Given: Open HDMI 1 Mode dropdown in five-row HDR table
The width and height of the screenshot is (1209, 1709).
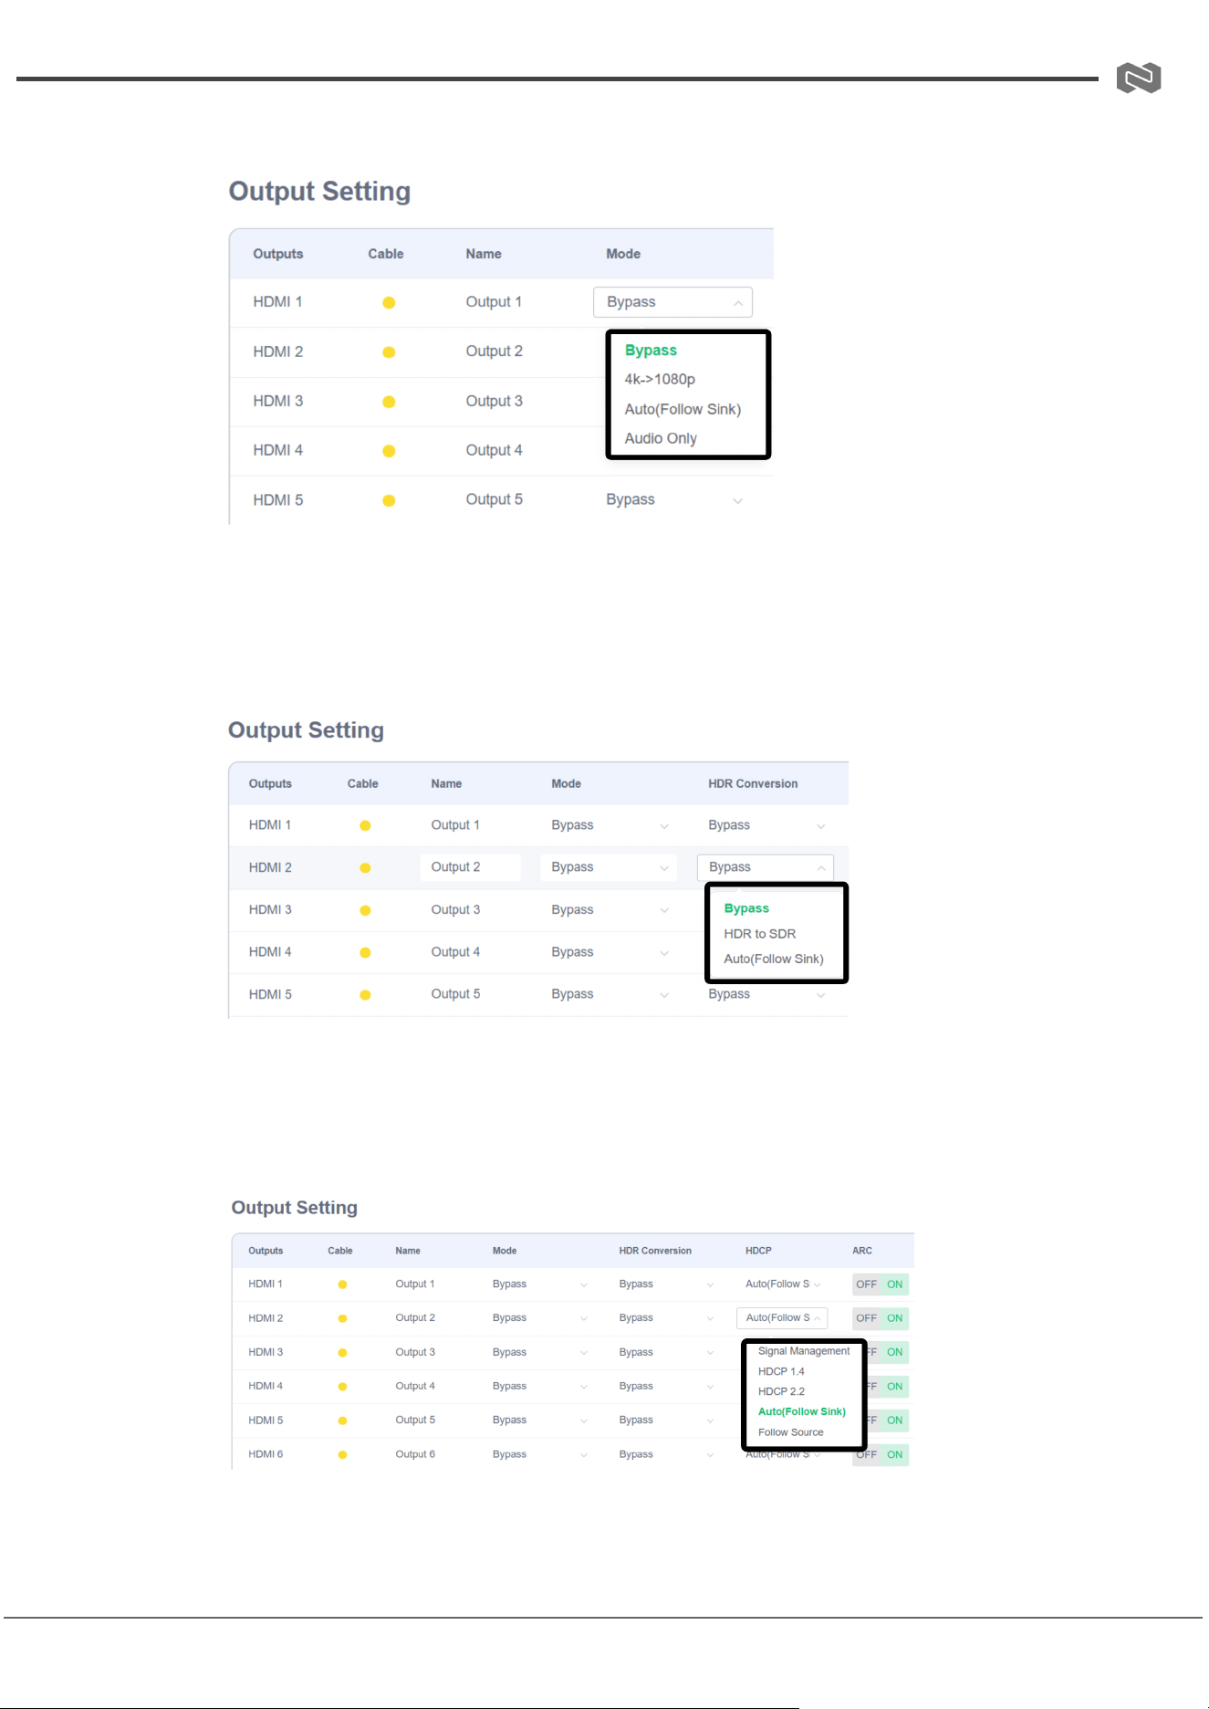Looking at the screenshot, I should 610,825.
